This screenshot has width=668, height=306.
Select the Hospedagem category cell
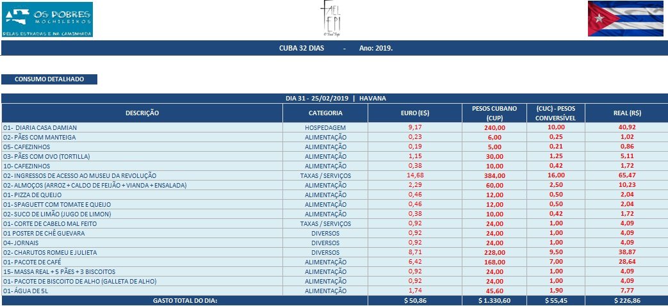click(x=325, y=127)
